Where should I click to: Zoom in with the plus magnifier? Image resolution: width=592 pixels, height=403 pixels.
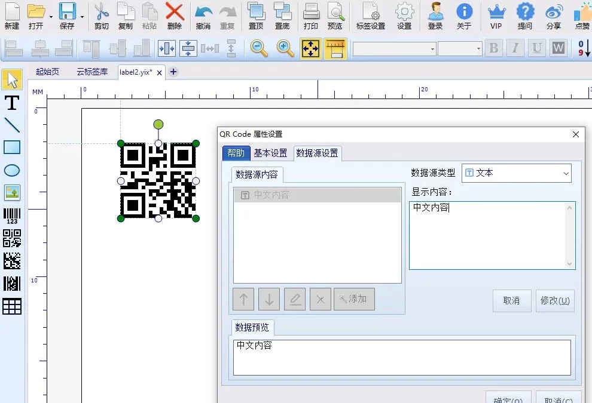point(285,48)
